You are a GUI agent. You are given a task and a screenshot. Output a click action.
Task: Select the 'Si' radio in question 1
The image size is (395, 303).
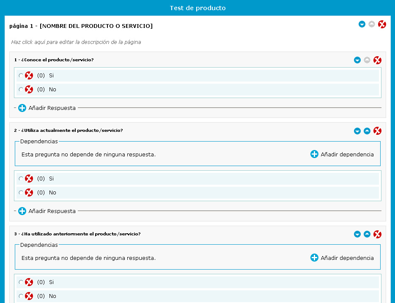point(21,76)
